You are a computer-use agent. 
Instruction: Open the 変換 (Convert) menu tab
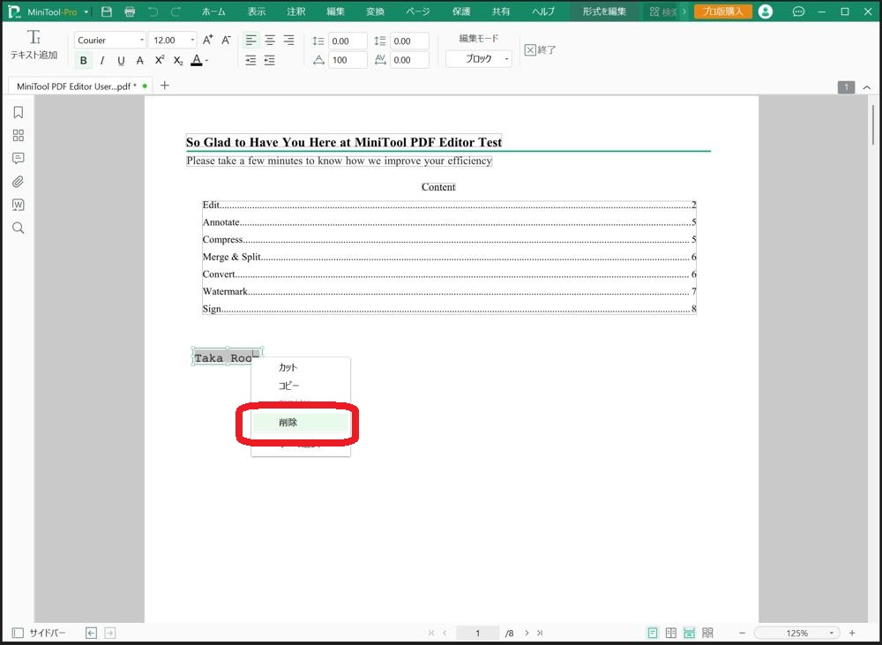[x=375, y=11]
